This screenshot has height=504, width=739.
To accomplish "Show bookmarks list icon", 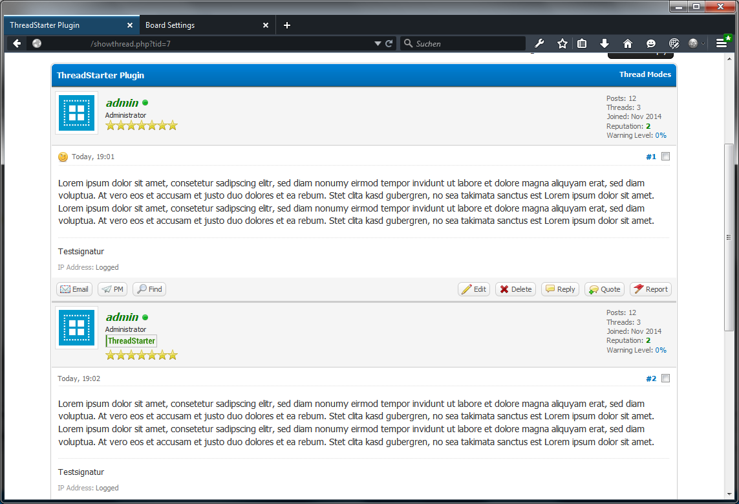I will [582, 43].
